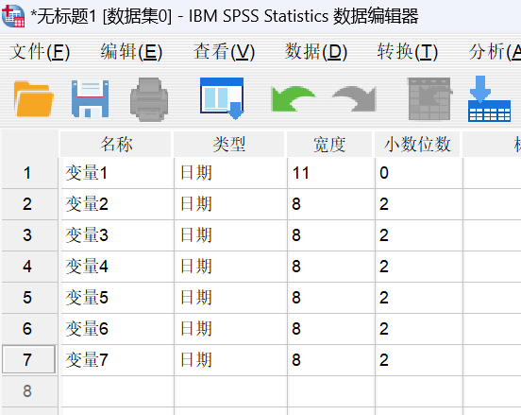
Task: Click the 日期 type cell for 变量7
Action: click(231, 360)
